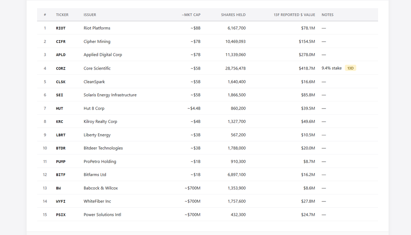Select the CIFR ticker cell
This screenshot has width=411, height=235.
point(61,41)
